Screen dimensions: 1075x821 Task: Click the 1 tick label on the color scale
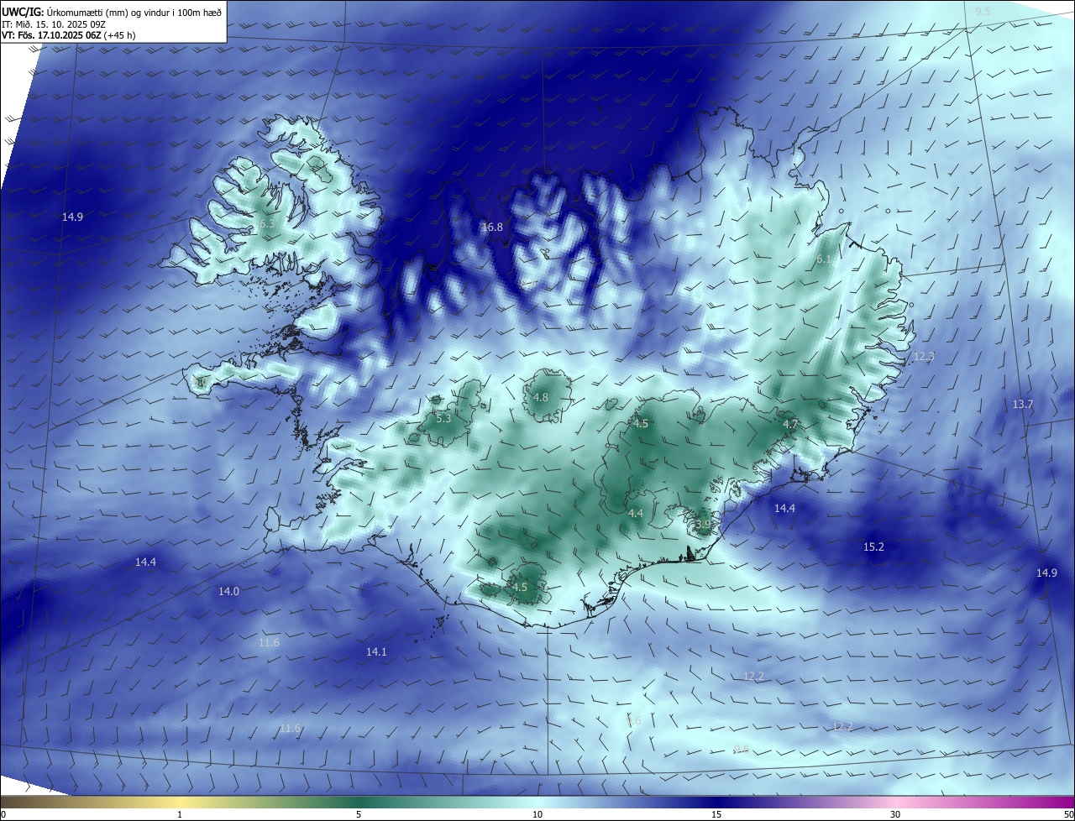(181, 815)
